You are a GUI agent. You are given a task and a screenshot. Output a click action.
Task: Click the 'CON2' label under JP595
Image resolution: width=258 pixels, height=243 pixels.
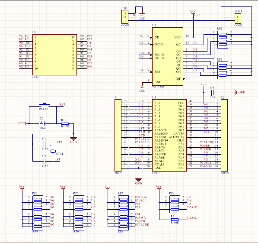(x=239, y=26)
